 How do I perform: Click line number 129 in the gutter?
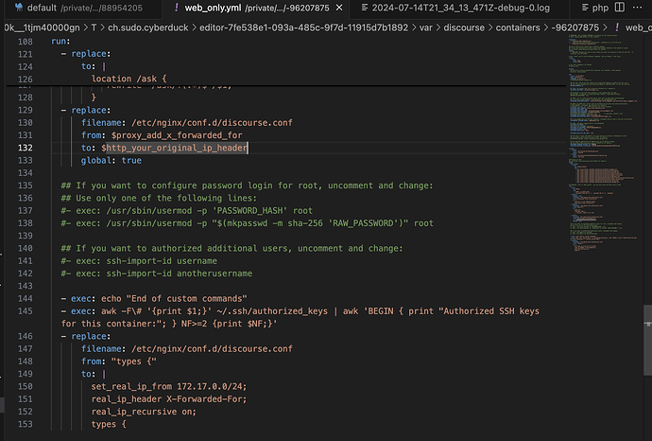tap(25, 110)
